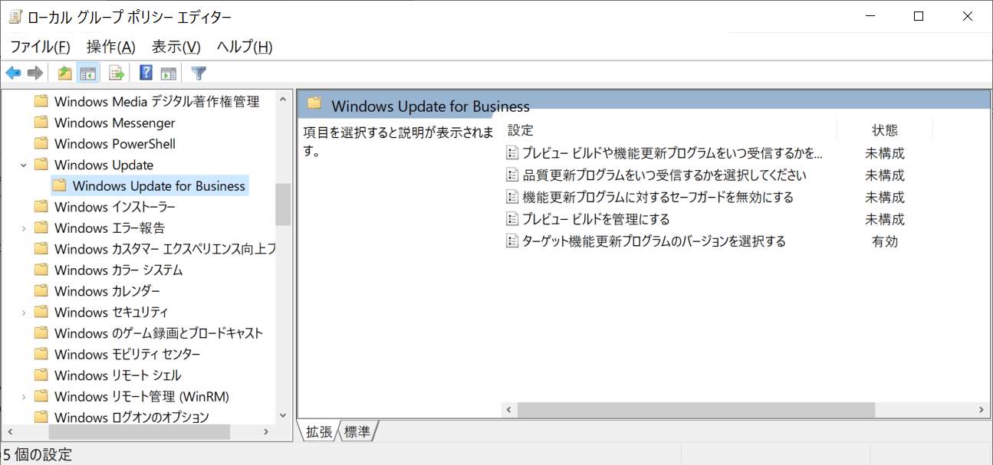Image resolution: width=993 pixels, height=465 pixels.
Task: Click 未構成 state of プレビュー ビルドを管理にする
Action: (885, 219)
